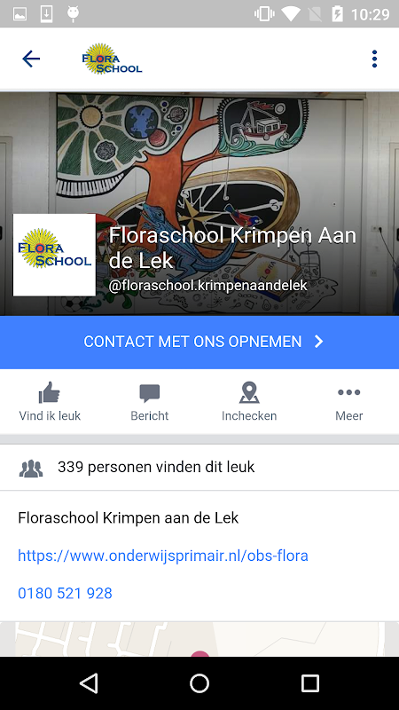Tap the people group icon
The width and height of the screenshot is (399, 710).
point(31,469)
